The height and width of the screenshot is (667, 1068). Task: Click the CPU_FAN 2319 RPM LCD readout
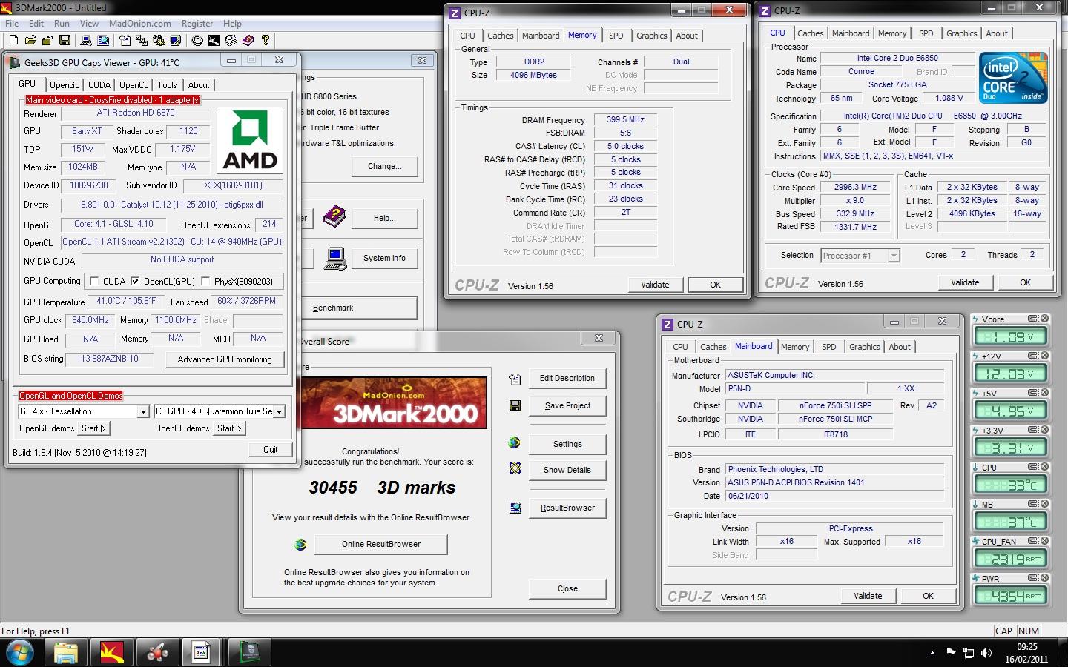click(1010, 560)
